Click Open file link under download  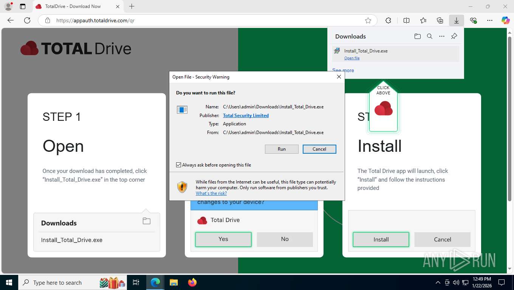pos(352,58)
